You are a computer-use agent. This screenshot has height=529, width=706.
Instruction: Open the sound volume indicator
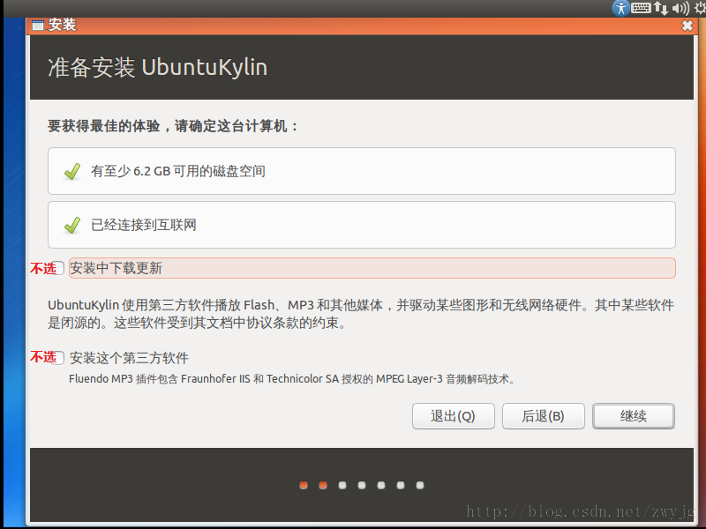click(680, 8)
